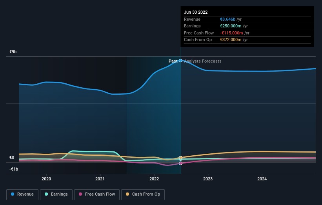The width and height of the screenshot is (322, 205).
Task: Click the pink Free Cash Flow data point marker
Action: click(180, 163)
